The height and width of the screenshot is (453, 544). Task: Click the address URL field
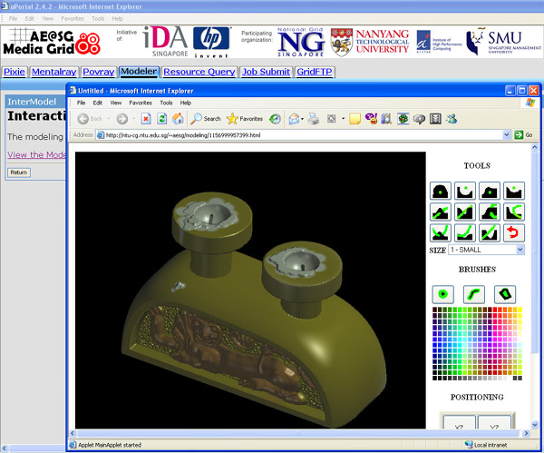coord(299,135)
